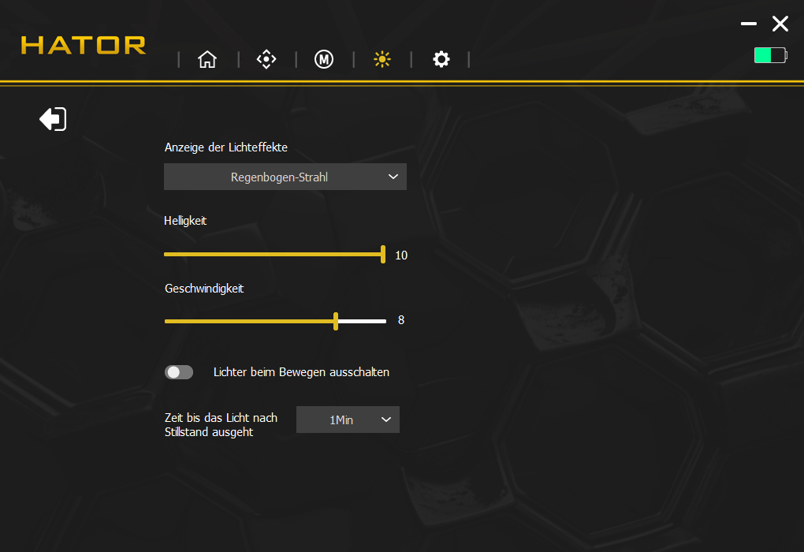Click the Helligkeit slider handle

click(x=383, y=254)
